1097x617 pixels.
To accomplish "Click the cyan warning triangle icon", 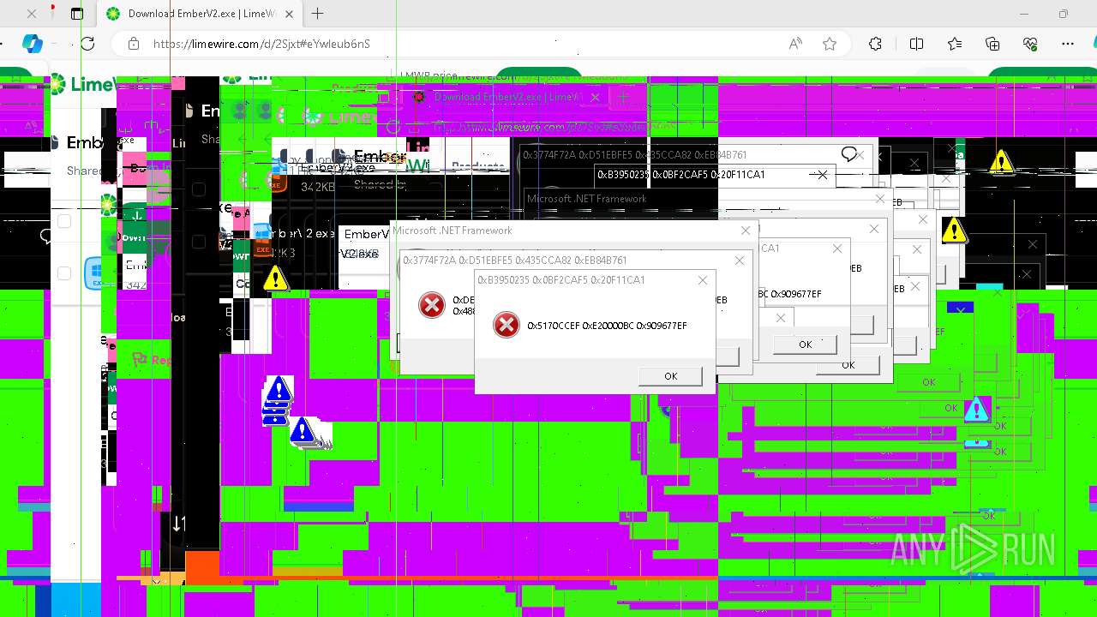I will click(x=977, y=410).
